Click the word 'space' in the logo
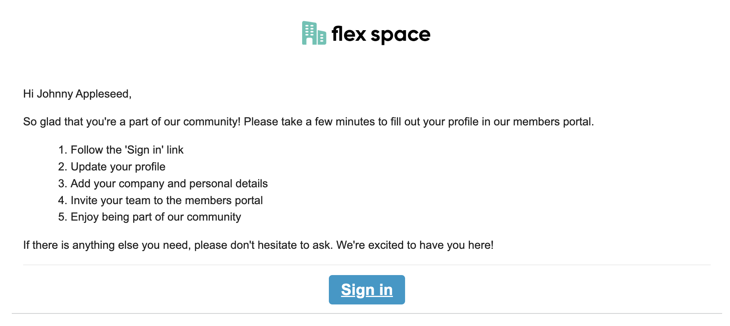 click(401, 36)
